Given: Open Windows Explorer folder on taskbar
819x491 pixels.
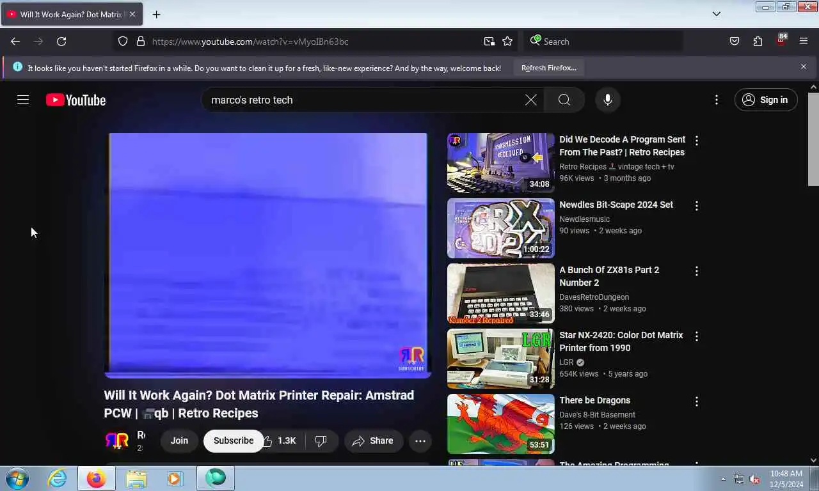Looking at the screenshot, I should 136,478.
